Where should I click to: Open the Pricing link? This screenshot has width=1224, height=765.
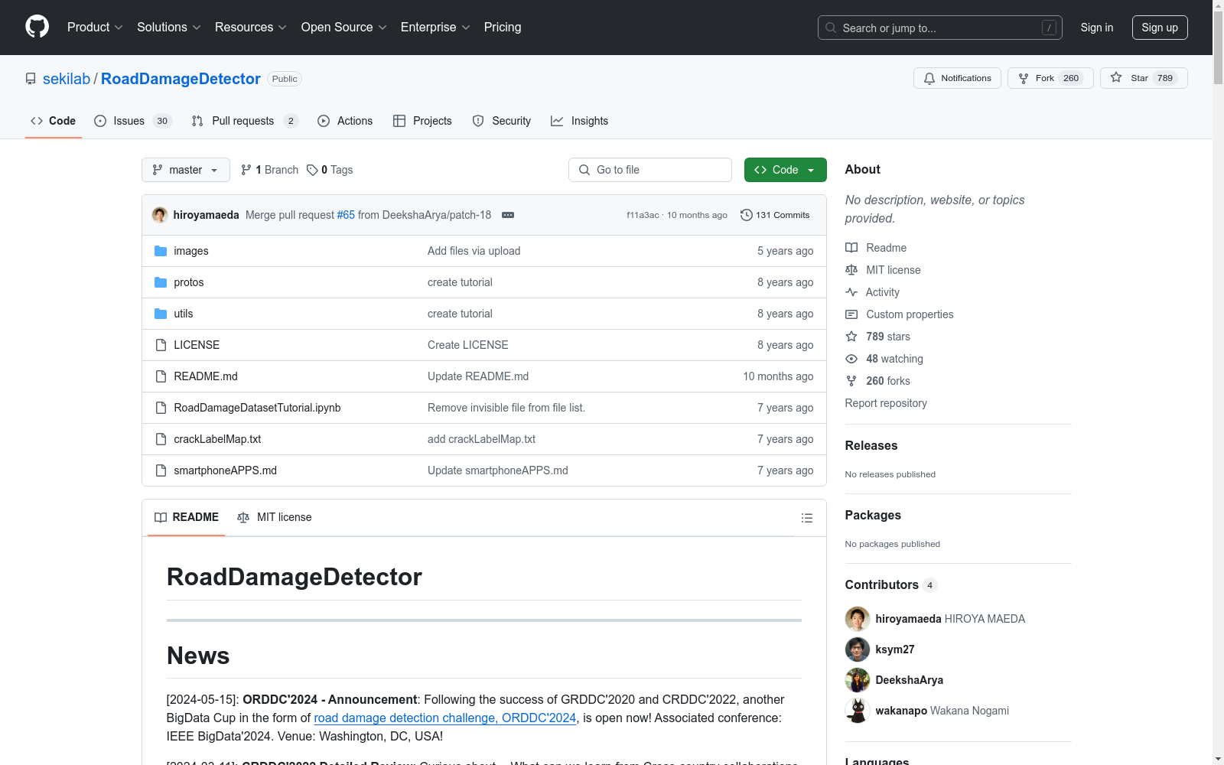[503, 27]
